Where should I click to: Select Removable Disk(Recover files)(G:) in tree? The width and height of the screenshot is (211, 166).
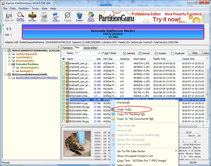click(37, 78)
